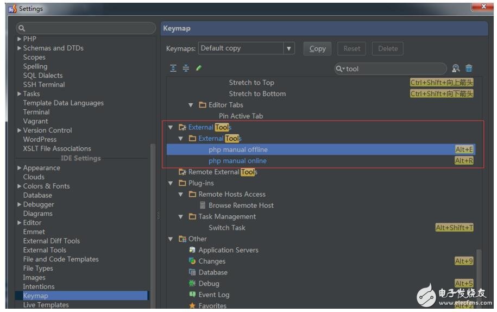Expand the Appearance settings node
The image size is (497, 312).
coord(20,169)
